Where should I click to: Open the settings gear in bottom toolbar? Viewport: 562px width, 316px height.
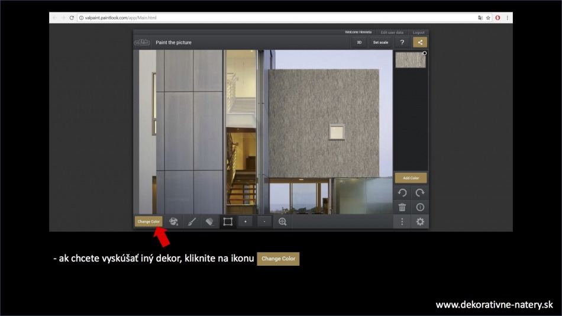click(x=420, y=221)
